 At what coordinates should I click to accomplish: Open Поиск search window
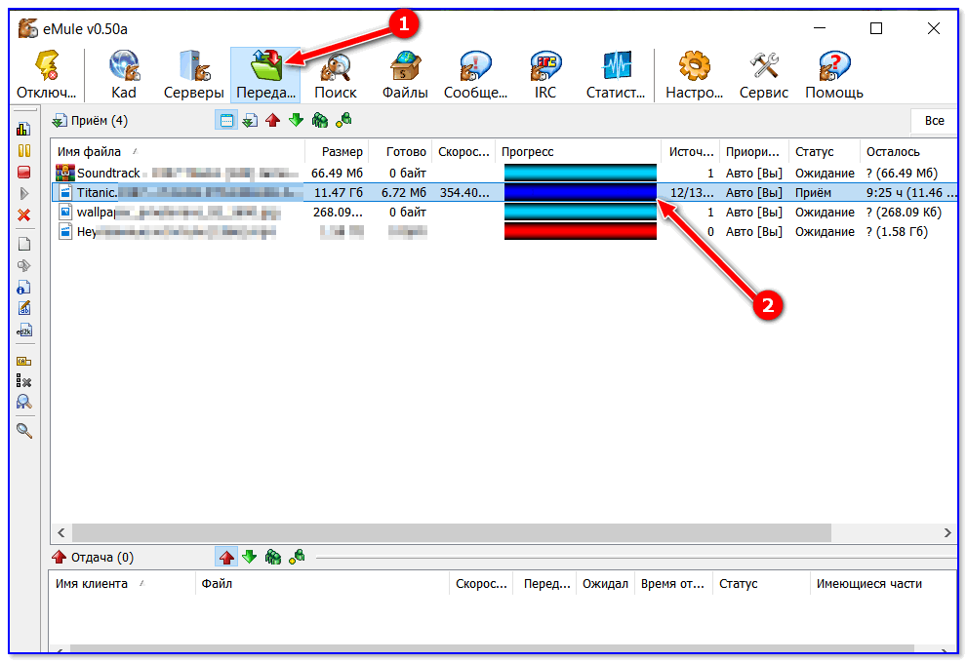pos(335,74)
